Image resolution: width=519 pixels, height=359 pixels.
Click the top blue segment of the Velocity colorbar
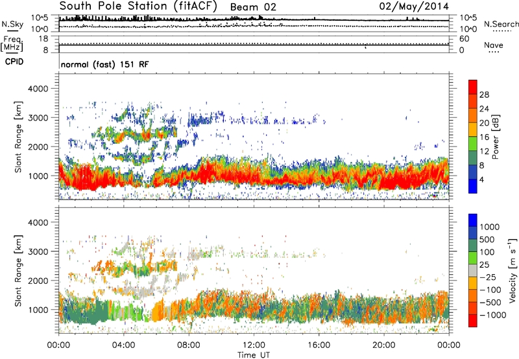pos(473,220)
